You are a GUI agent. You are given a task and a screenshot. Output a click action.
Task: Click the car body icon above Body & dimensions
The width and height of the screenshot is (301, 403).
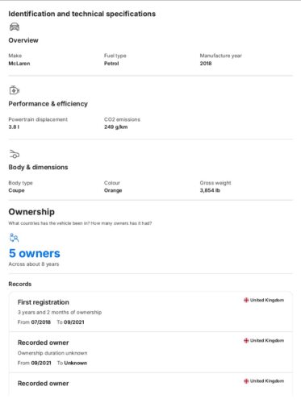15,154
